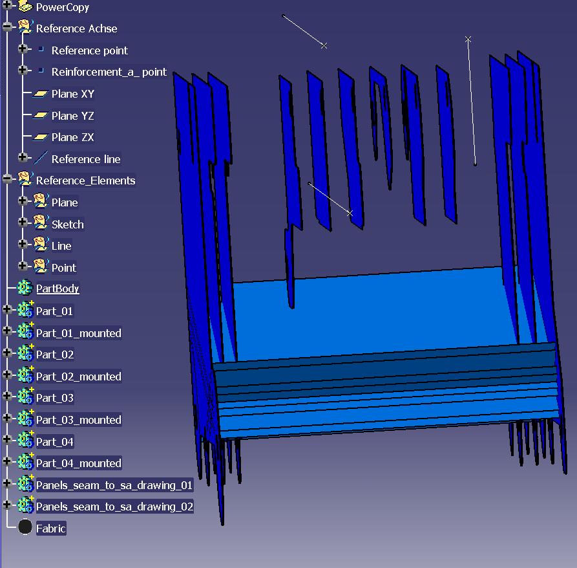Expand the Part_03 body node
577x568 pixels.
point(6,396)
